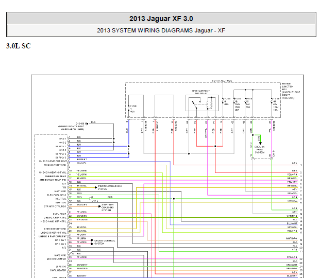The width and height of the screenshot is (319, 278).
Task: Click the 'STARTING/CHARGING SYSTEM' reference near TSS
Action: 110,187
